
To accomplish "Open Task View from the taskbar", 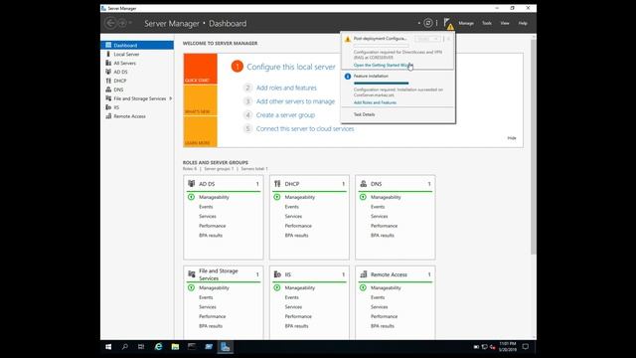I will 141,347.
